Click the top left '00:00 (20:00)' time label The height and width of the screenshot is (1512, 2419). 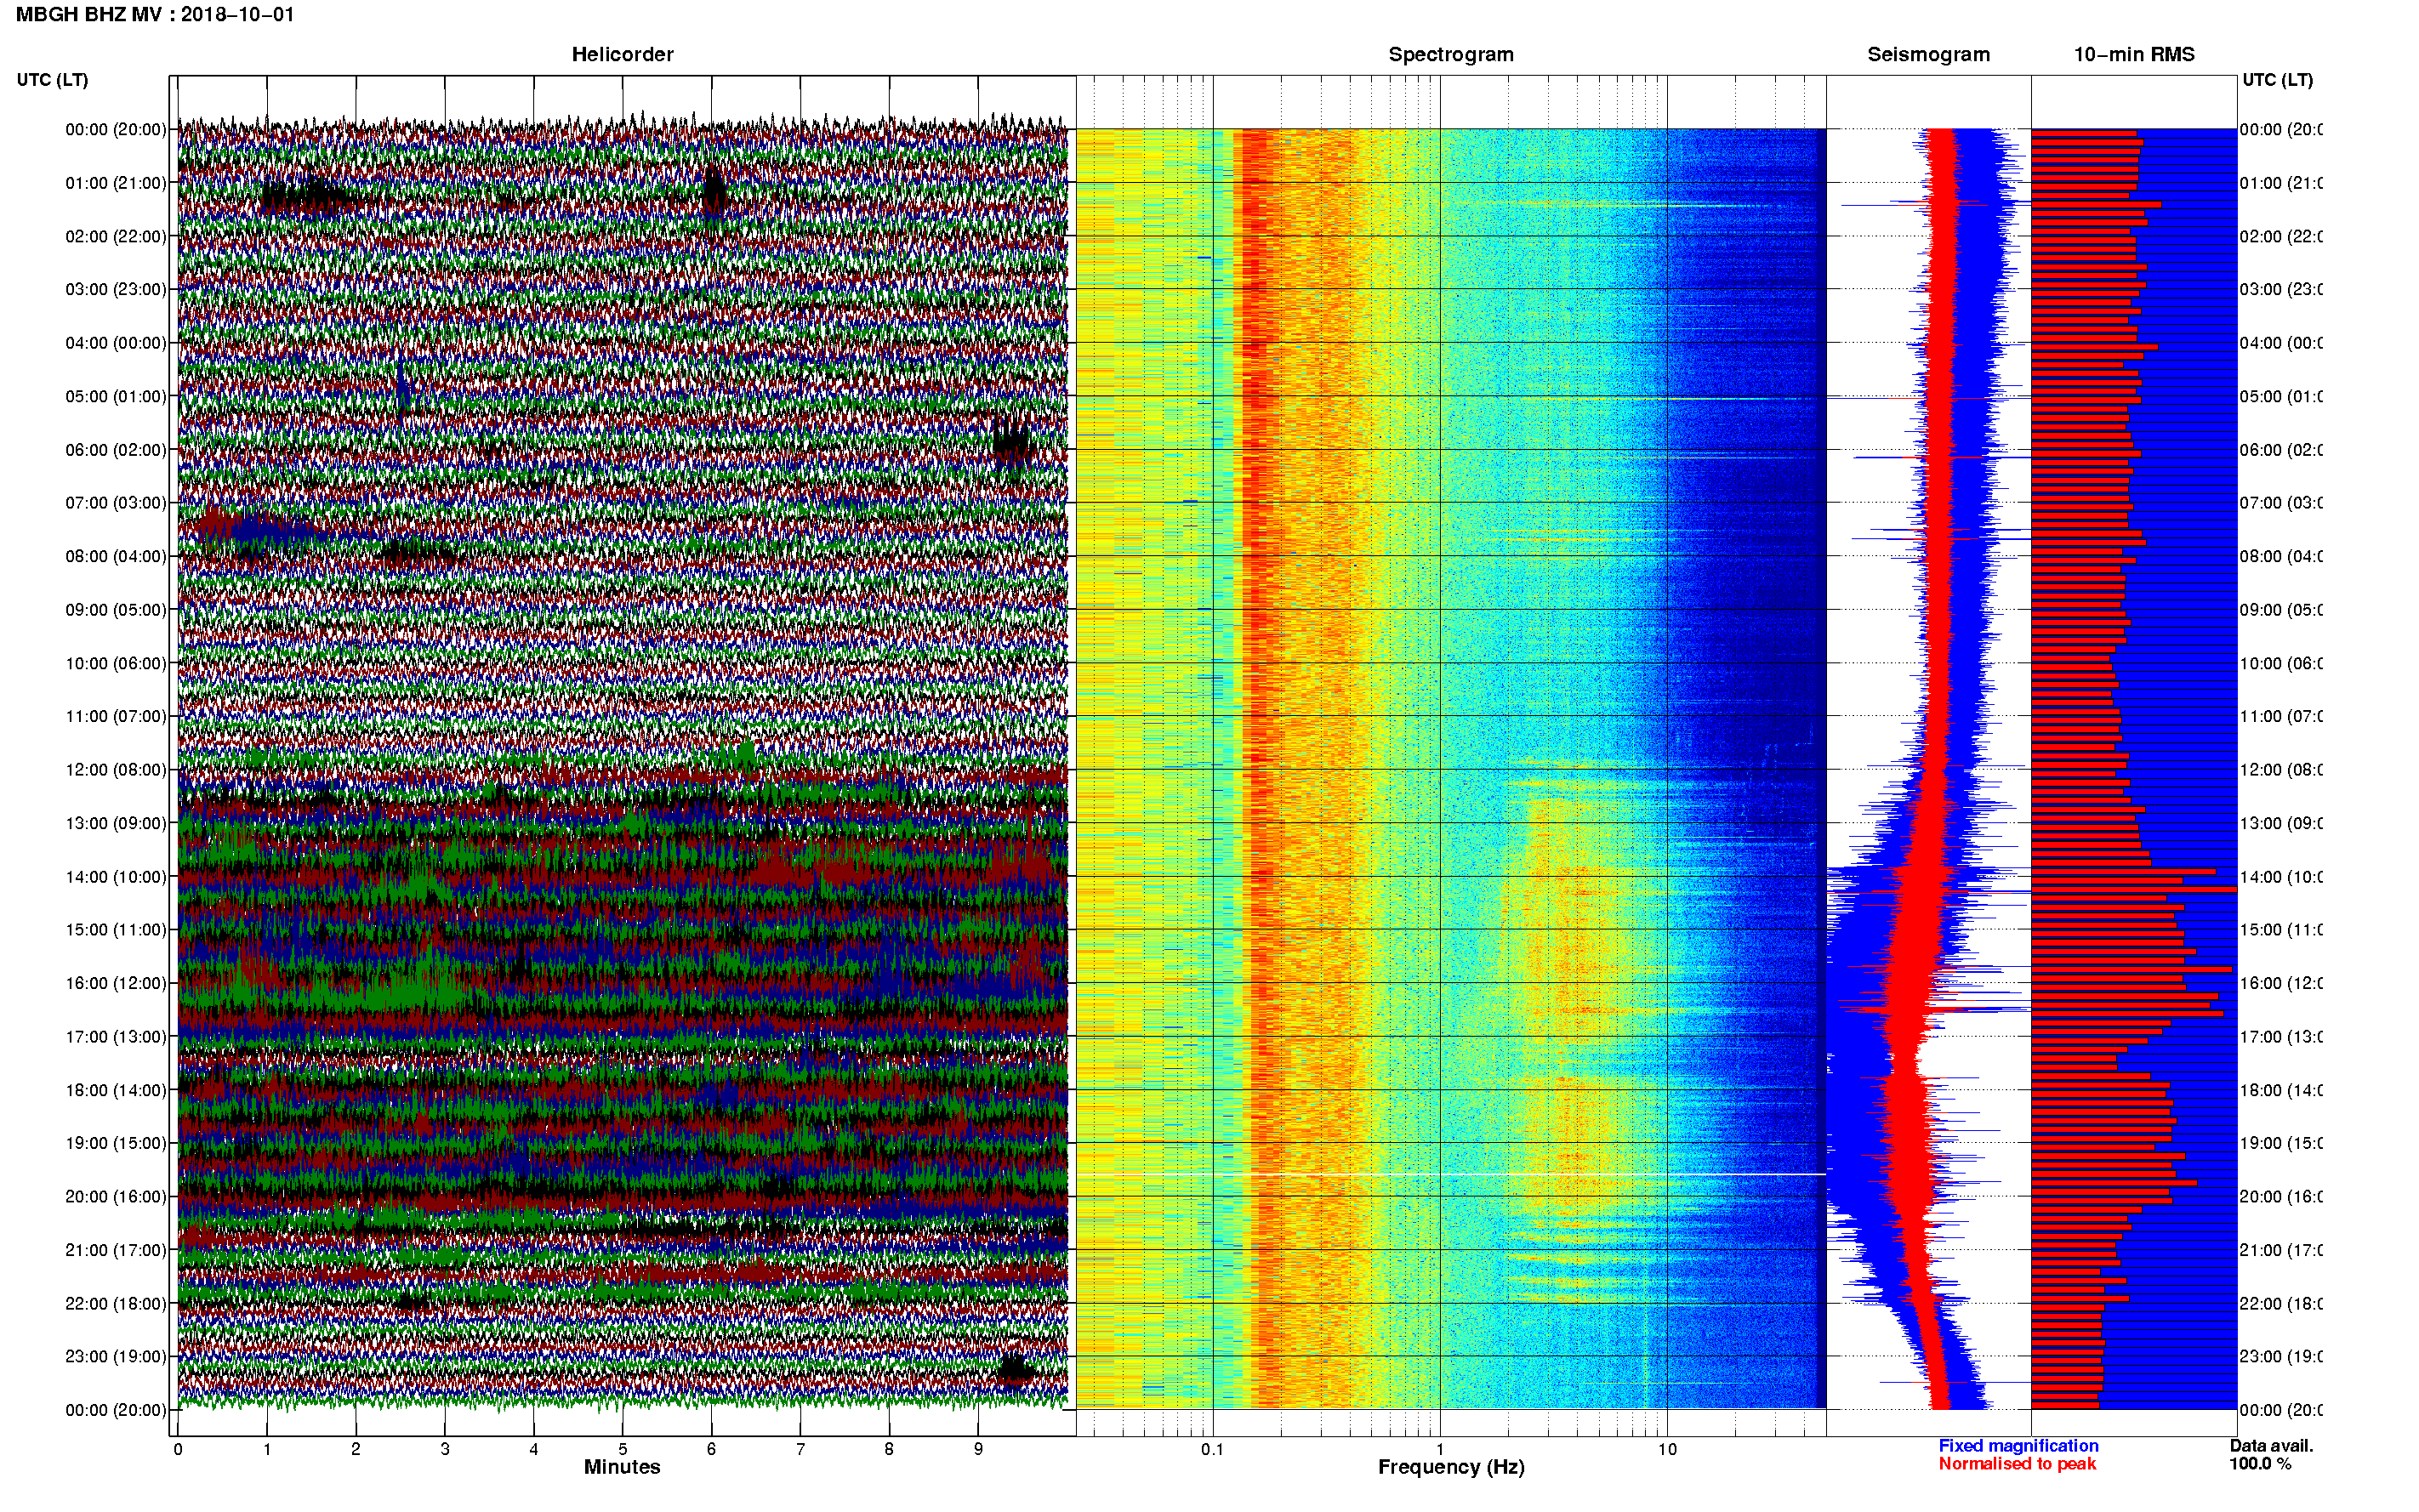pyautogui.click(x=116, y=129)
